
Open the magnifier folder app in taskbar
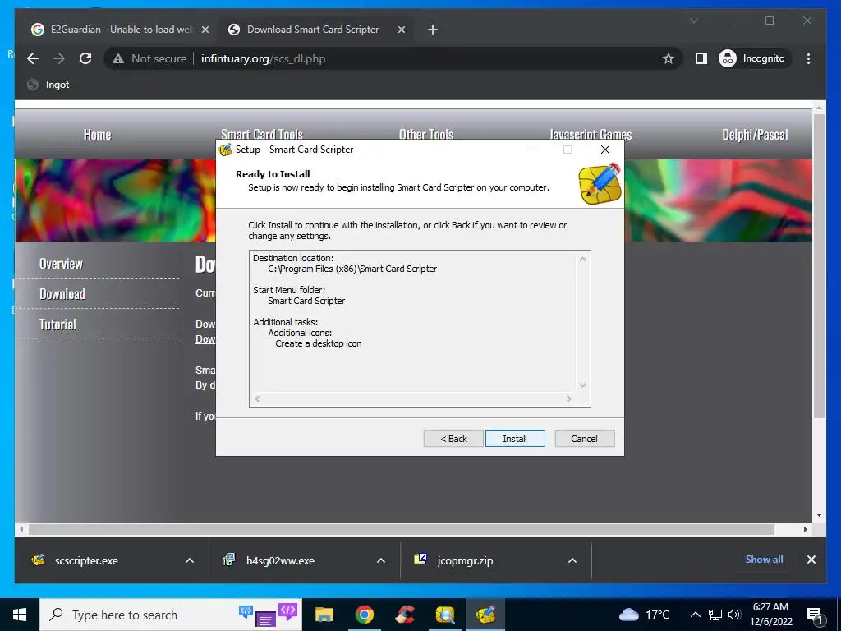point(445,615)
